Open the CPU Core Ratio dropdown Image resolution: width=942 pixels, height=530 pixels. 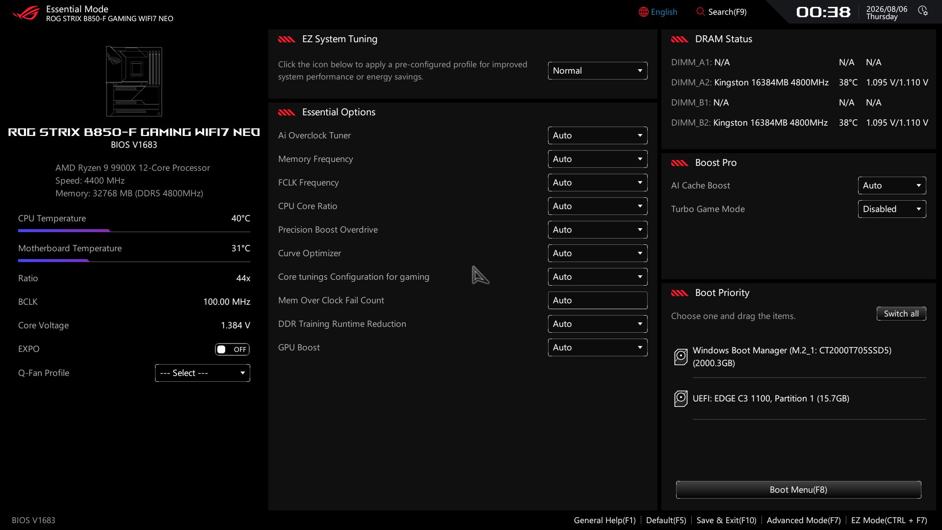(x=598, y=206)
